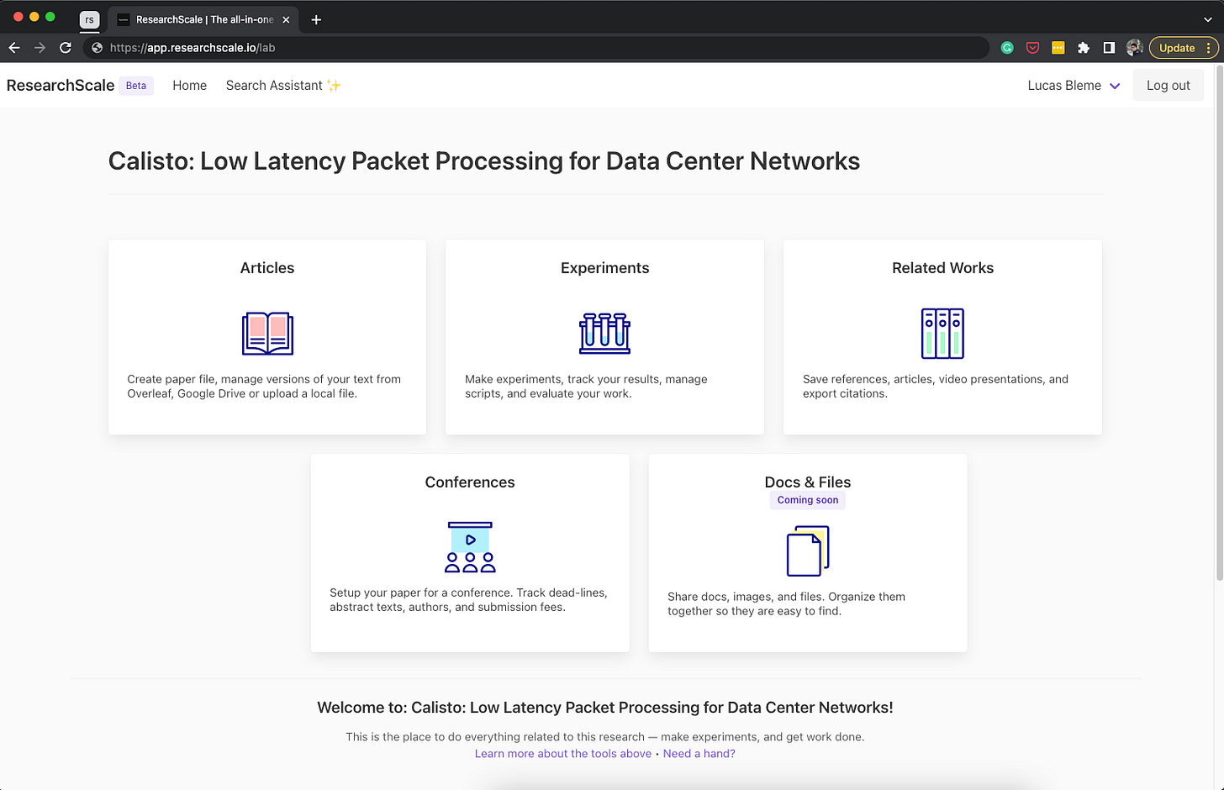Open Search Assistant in navigation
The width and height of the screenshot is (1224, 790).
tap(283, 86)
